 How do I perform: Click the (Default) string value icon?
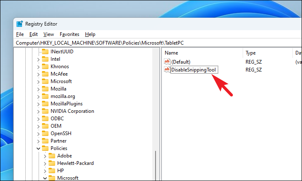tap(167, 62)
